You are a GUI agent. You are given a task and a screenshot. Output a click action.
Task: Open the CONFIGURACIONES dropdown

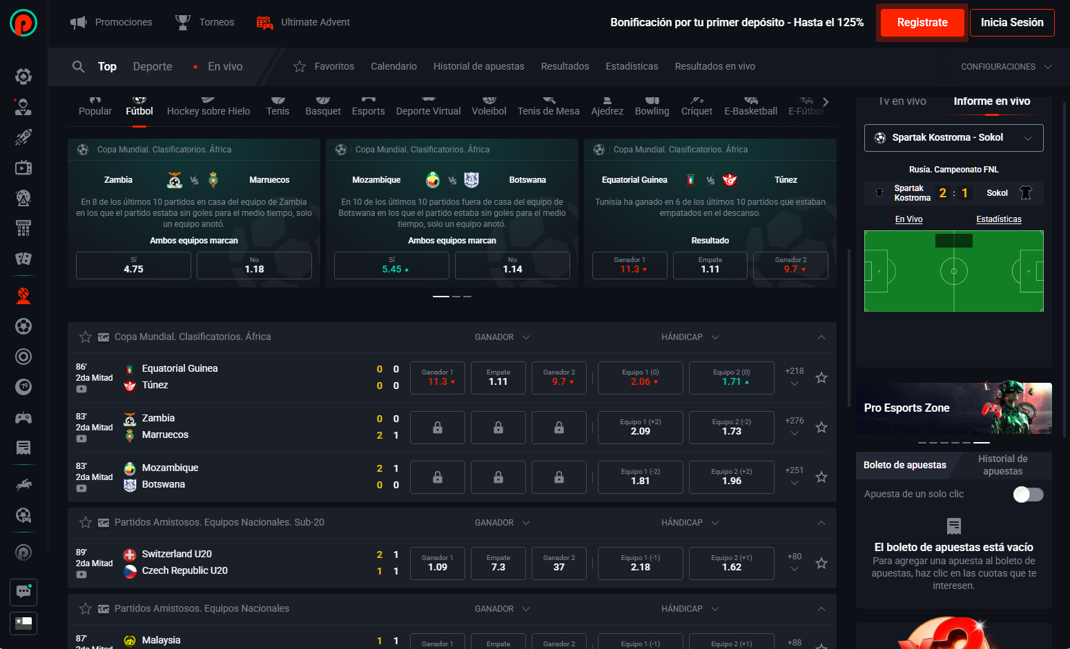[1006, 67]
